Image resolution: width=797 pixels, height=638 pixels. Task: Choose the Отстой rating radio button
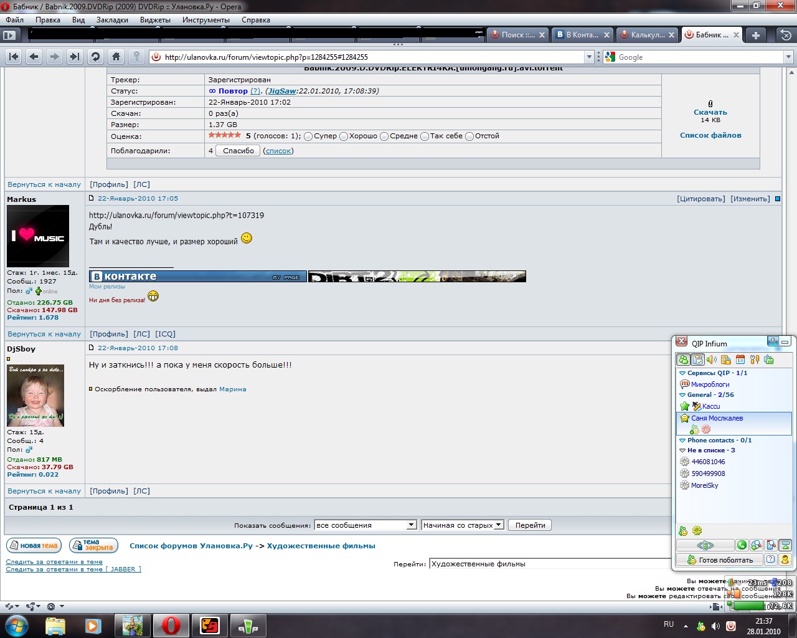coord(469,136)
